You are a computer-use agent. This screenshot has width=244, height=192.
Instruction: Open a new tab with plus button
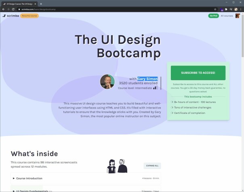41,4
